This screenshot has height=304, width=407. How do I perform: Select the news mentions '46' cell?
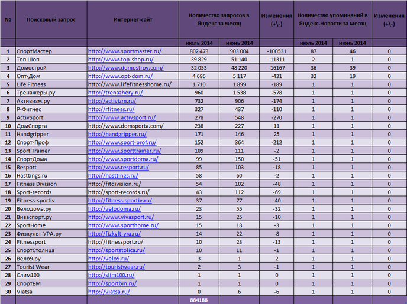click(352, 51)
